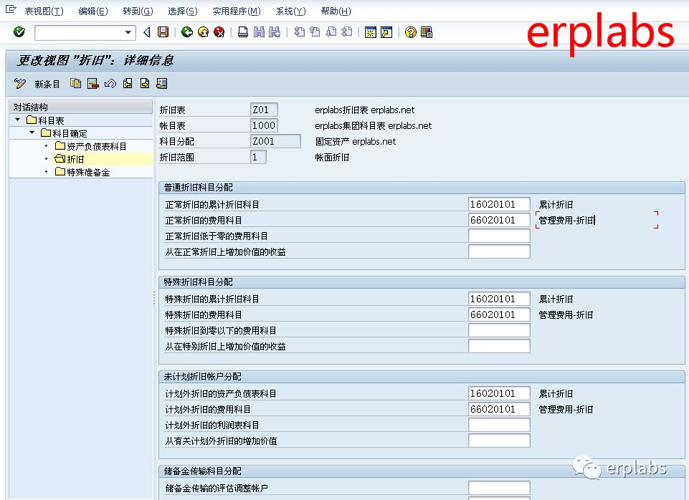
Task: Click 特殊折旧的费用科目 account field
Action: (499, 314)
